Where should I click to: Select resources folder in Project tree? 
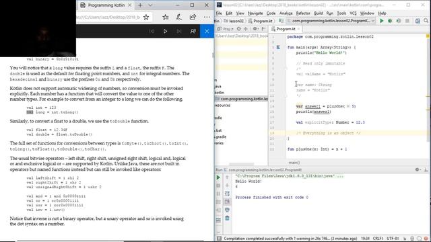(222, 106)
